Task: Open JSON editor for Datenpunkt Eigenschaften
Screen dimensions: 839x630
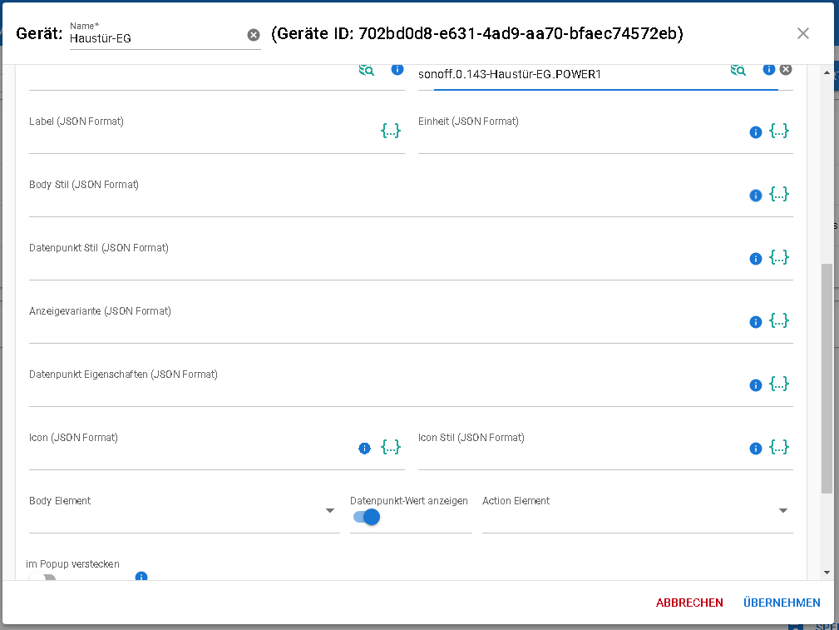Action: tap(778, 384)
